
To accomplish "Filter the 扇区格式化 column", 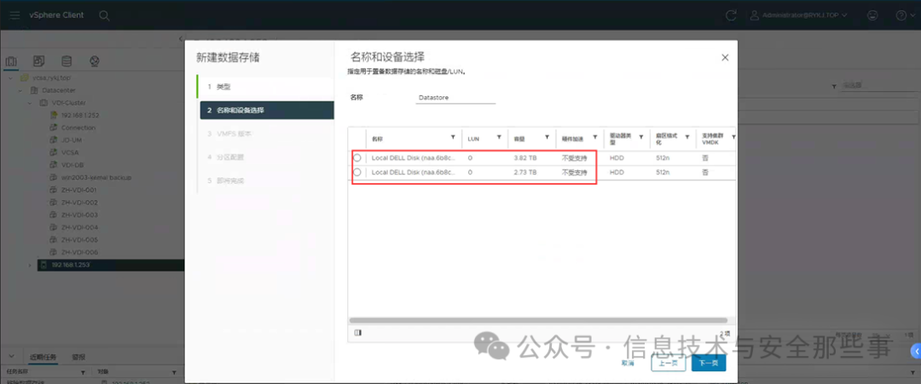I will coord(687,137).
